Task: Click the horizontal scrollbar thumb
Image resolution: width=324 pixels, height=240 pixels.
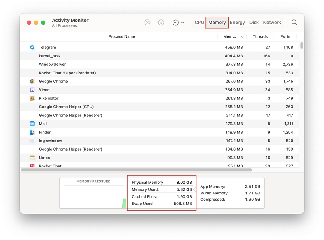Action: (x=136, y=170)
